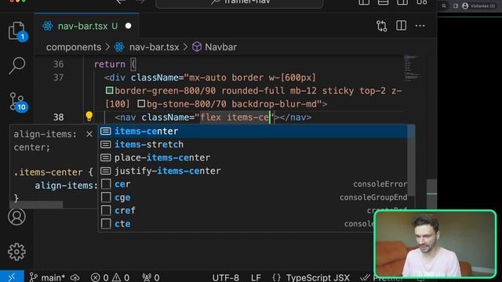The height and width of the screenshot is (282, 502).
Task: Click the closing nav tag
Action: pyautogui.click(x=295, y=117)
